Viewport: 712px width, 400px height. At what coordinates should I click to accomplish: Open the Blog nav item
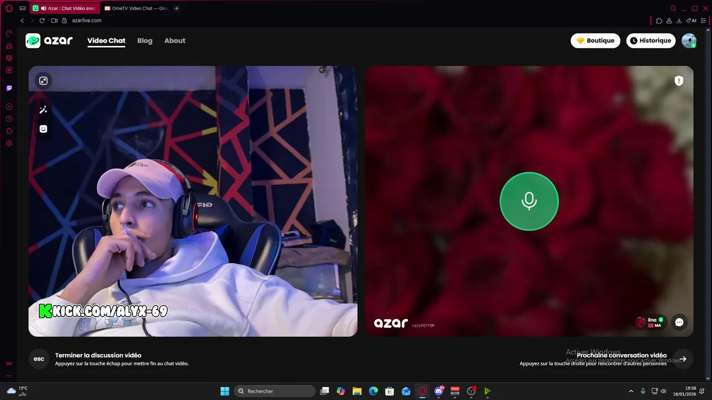[145, 41]
